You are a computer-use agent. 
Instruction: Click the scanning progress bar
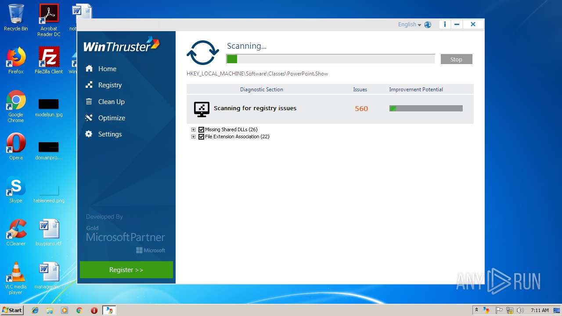[331, 59]
